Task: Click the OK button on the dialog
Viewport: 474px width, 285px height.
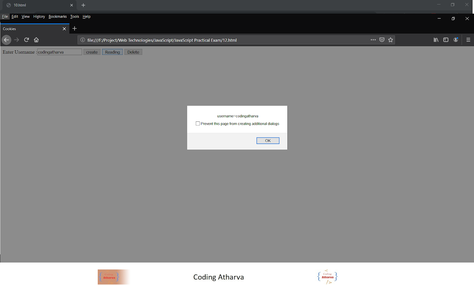Action: click(x=268, y=140)
